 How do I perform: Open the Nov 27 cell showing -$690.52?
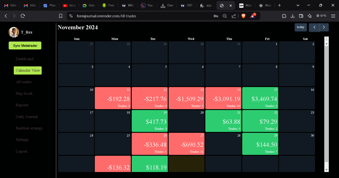[x=186, y=144]
